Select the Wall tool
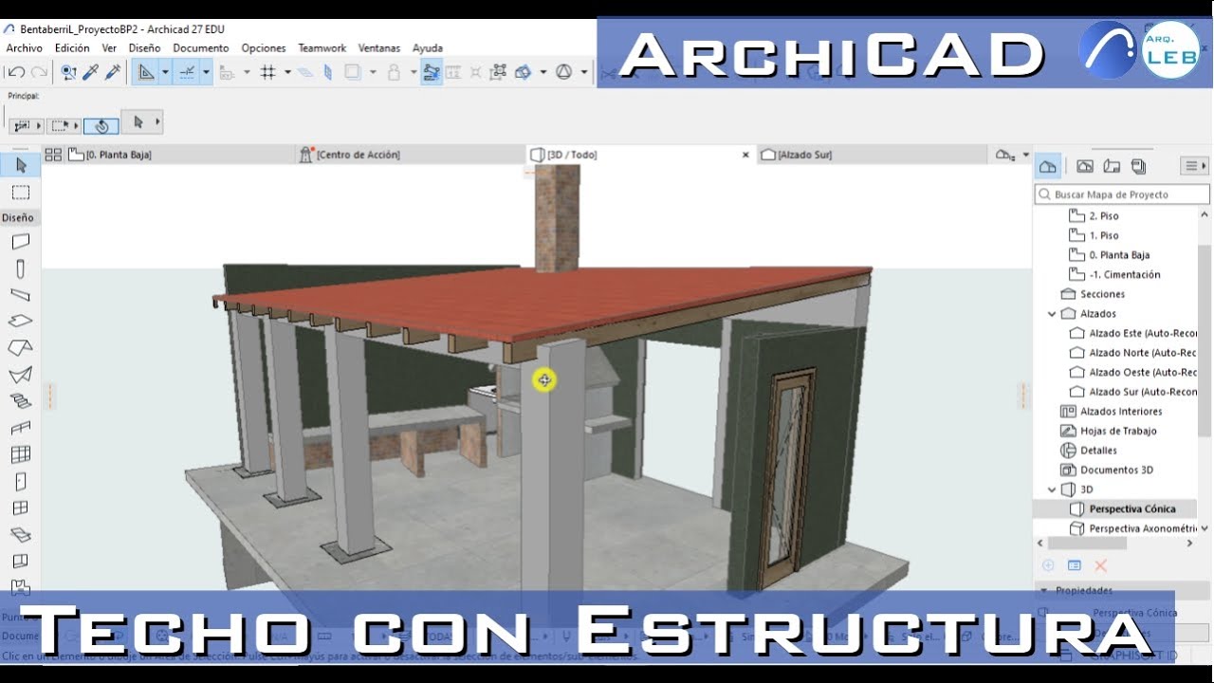The width and height of the screenshot is (1214, 683). (21, 242)
